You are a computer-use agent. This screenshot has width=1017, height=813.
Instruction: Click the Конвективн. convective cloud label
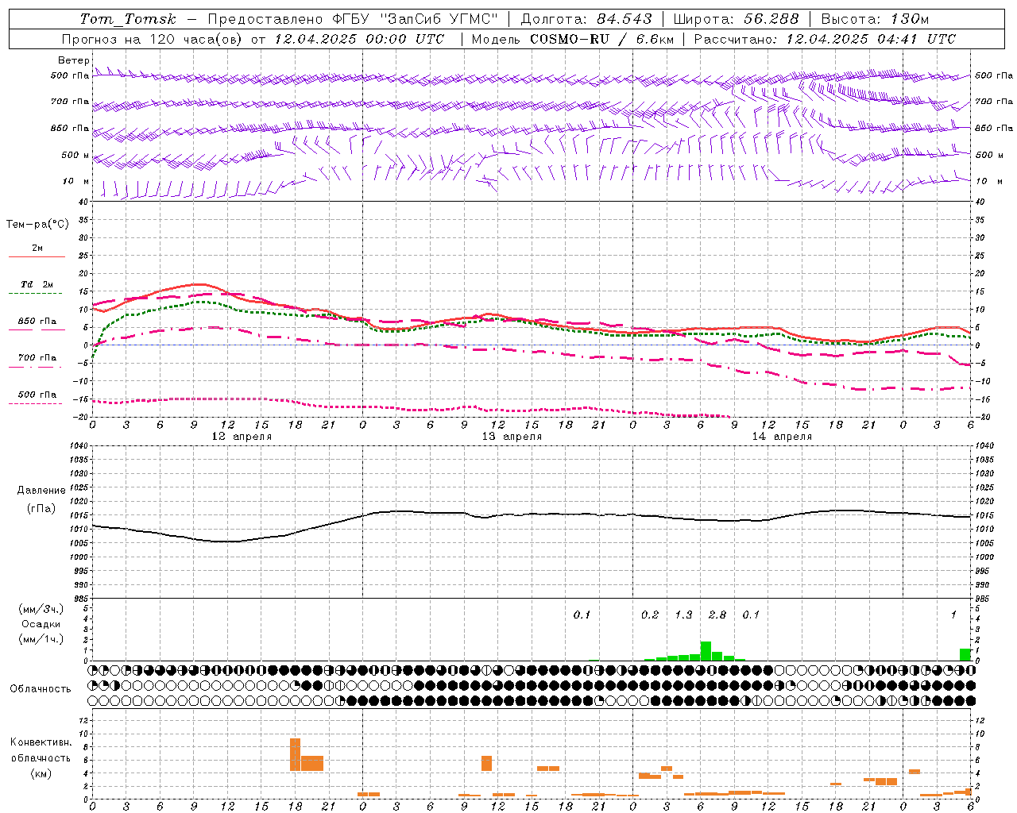(x=41, y=742)
